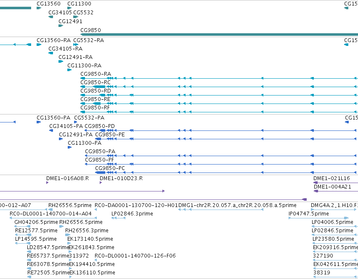Click transcript CG34105-RA label
Viewport: 358px width, 279px height.
(x=66, y=49)
